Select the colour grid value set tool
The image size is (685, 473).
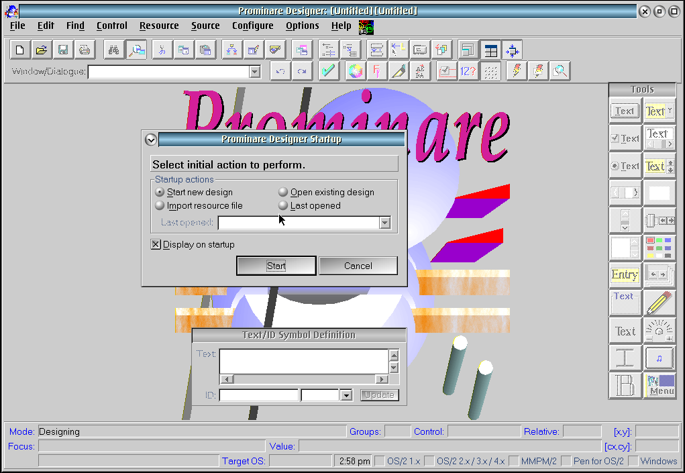pyautogui.click(x=660, y=247)
